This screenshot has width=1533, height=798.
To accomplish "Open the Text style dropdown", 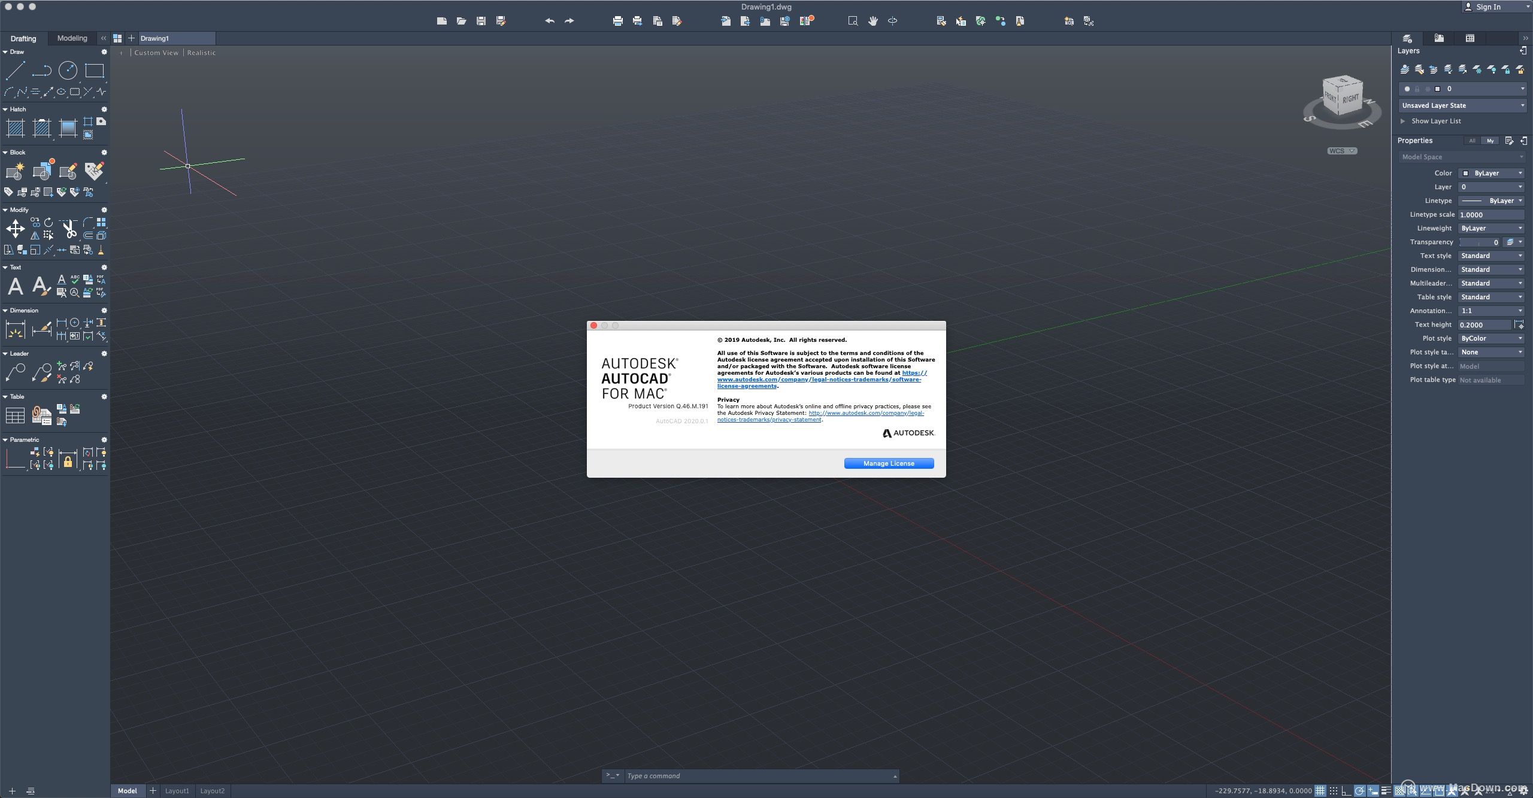I will click(x=1491, y=256).
